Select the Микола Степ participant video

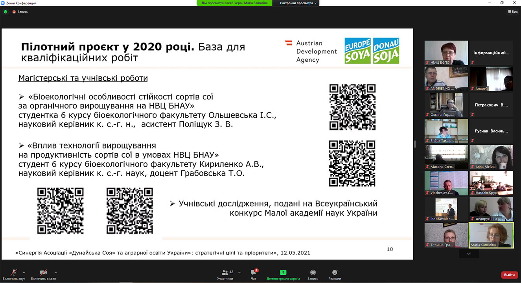click(x=446, y=157)
